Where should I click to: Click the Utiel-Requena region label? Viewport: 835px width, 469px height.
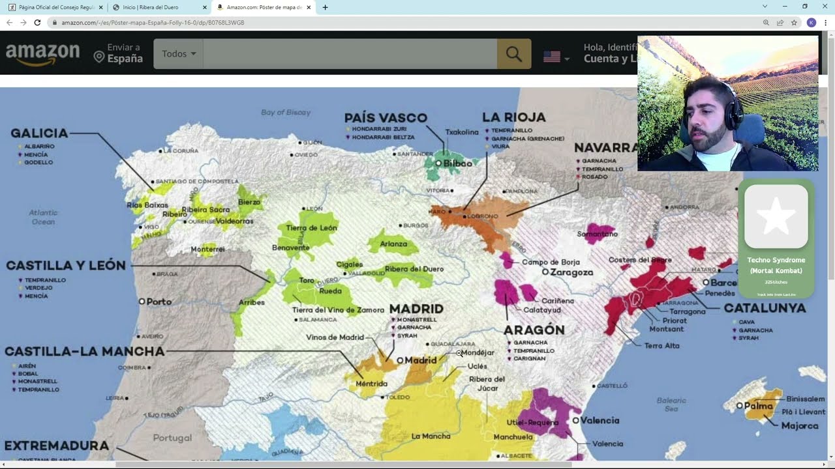pyautogui.click(x=532, y=422)
